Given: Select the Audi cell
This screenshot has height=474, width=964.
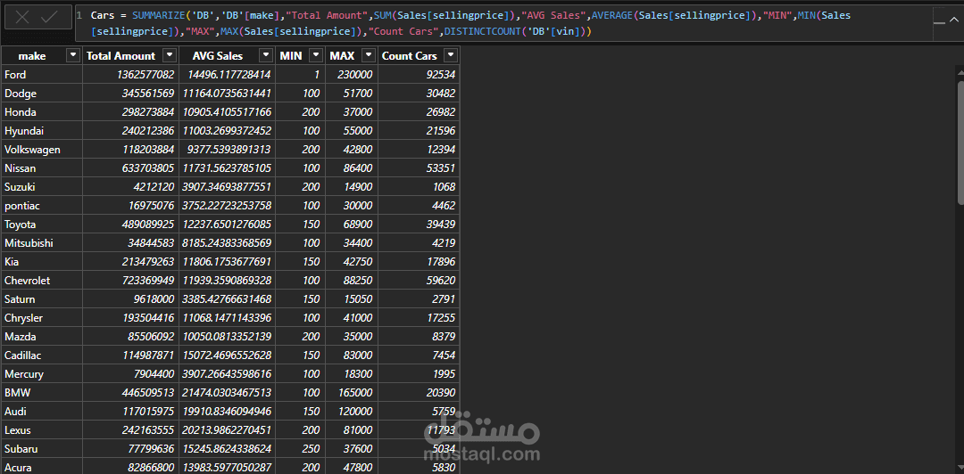Looking at the screenshot, I should [x=42, y=412].
